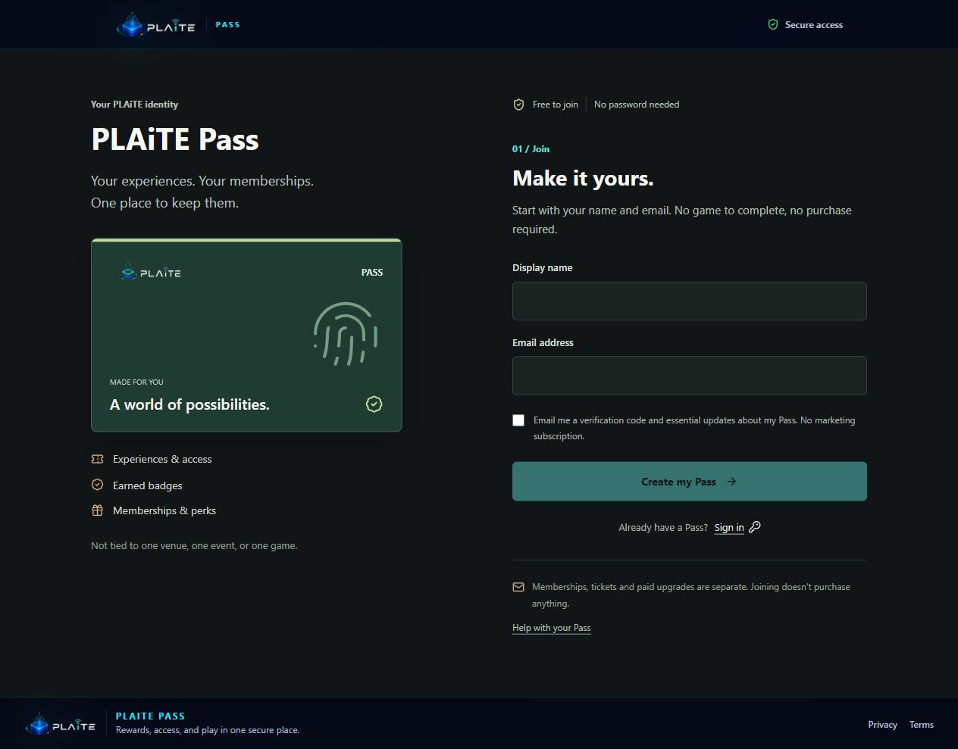Click the Experiences & access text
The height and width of the screenshot is (749, 958).
(x=162, y=459)
